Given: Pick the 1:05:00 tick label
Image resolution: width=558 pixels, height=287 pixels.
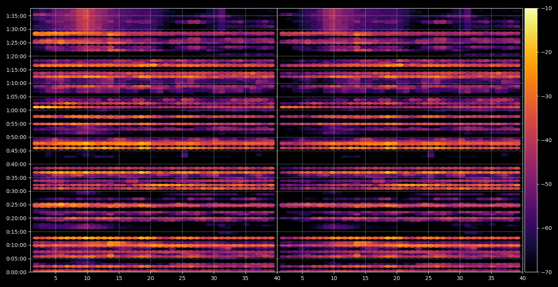Looking at the screenshot, I should click(x=17, y=97).
